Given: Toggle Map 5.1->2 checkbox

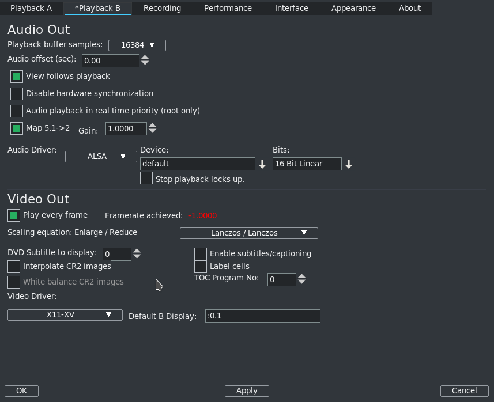Looking at the screenshot, I should [x=17, y=128].
